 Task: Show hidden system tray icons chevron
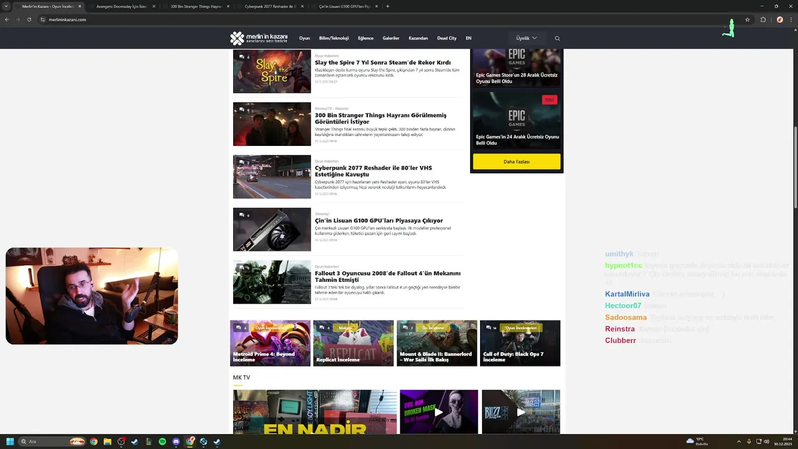pyautogui.click(x=739, y=442)
